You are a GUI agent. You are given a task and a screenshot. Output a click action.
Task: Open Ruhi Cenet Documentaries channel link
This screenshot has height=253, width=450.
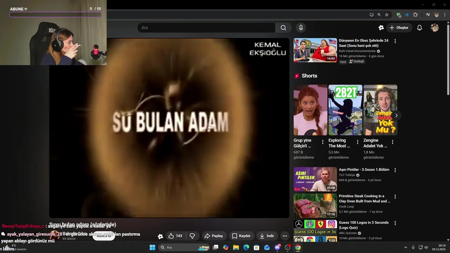coord(357,51)
